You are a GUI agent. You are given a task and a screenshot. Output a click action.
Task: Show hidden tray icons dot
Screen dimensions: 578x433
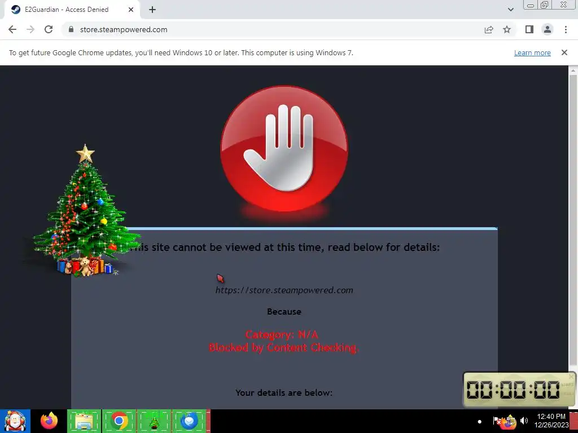(480, 422)
